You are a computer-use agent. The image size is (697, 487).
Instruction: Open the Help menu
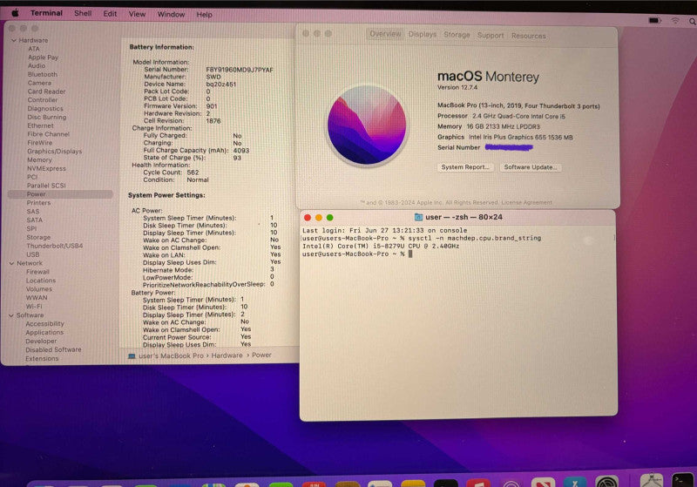pyautogui.click(x=204, y=15)
